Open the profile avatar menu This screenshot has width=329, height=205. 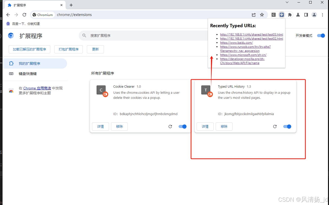[x=314, y=15]
